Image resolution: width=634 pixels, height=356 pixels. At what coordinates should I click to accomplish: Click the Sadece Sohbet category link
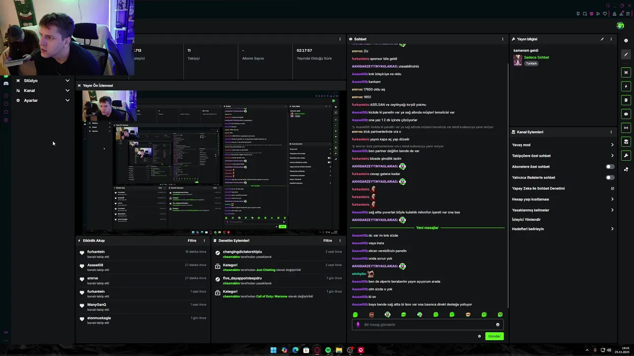[x=536, y=57]
